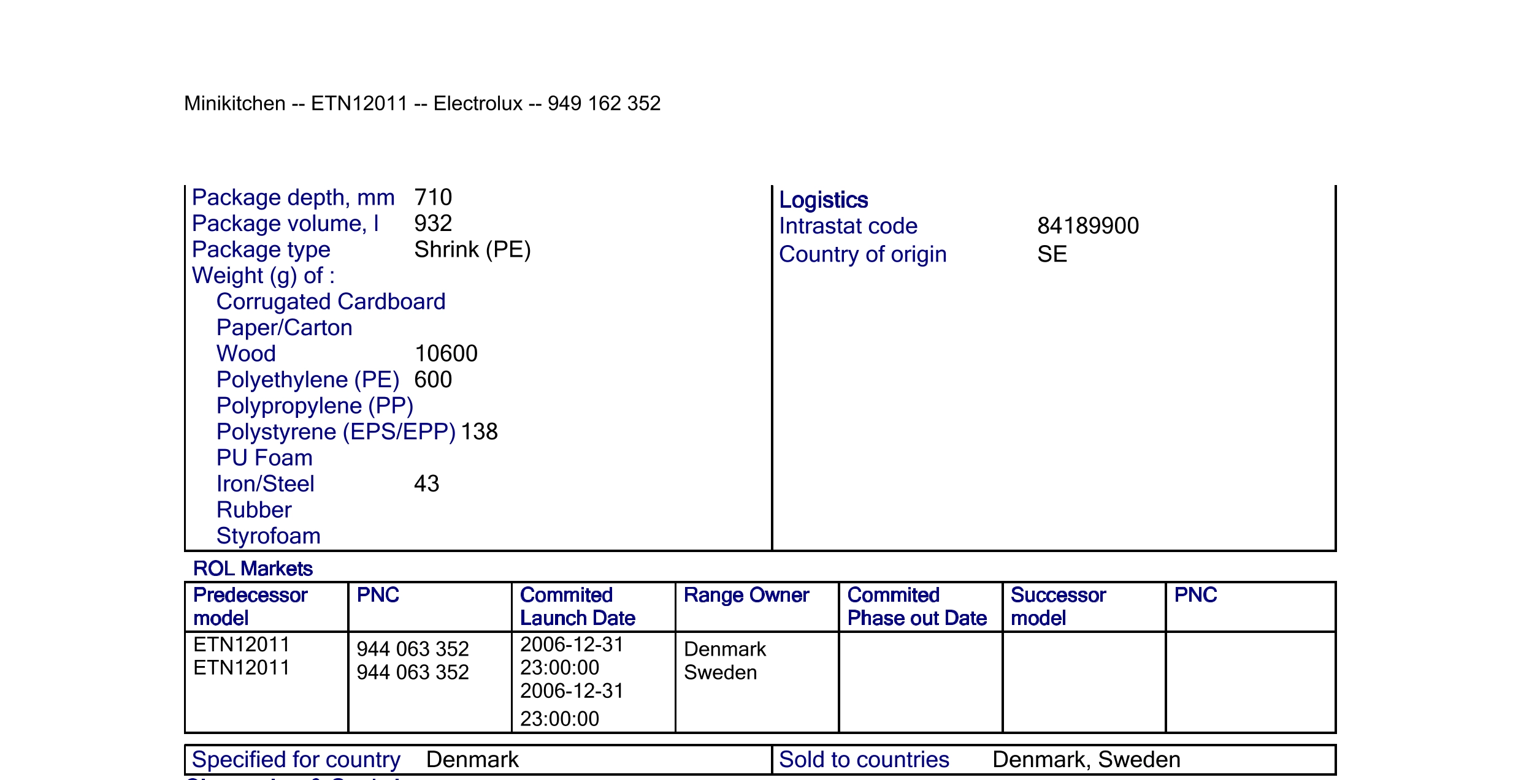
Task: Click the Polyethylene weight value 600
Action: [x=433, y=380]
